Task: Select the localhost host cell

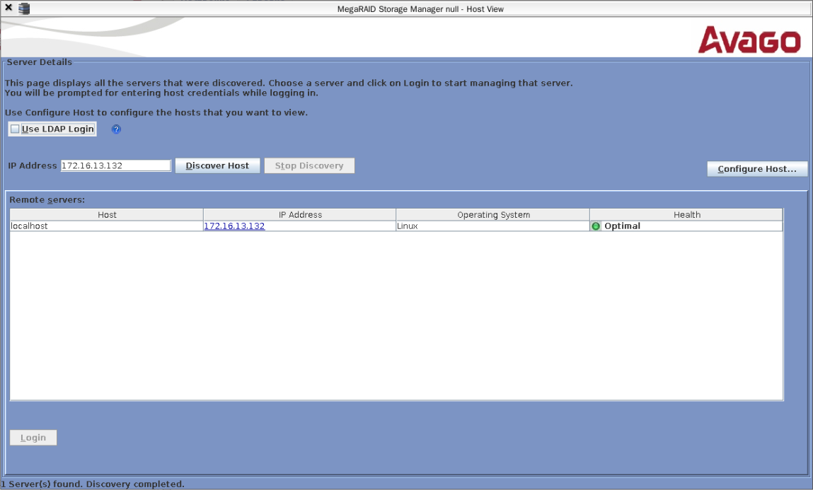Action: click(106, 226)
